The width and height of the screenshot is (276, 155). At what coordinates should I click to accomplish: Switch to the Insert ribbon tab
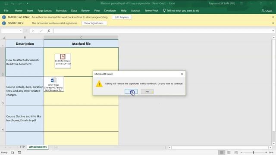click(30, 10)
